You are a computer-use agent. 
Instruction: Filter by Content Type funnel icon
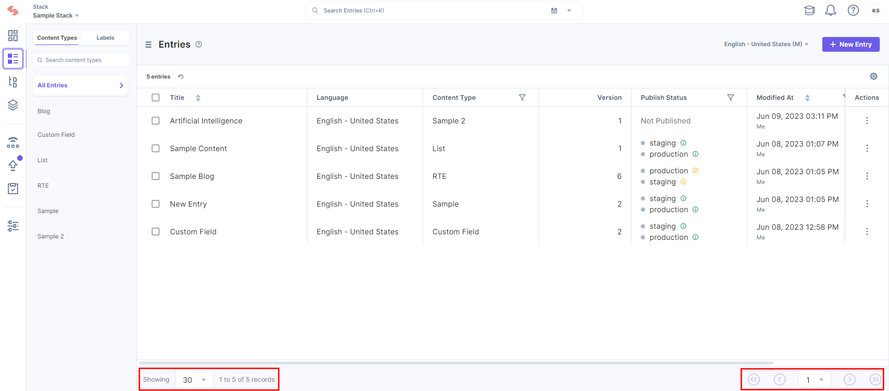[522, 98]
